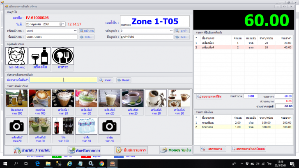Image resolution: width=299 pixels, height=168 pixels.
Task: Click ย้ายโต๊ะ / รวมโต๊ะ move table button
Action: (32, 150)
